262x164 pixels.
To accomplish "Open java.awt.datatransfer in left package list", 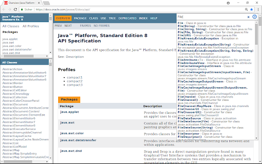I will (17, 49).
